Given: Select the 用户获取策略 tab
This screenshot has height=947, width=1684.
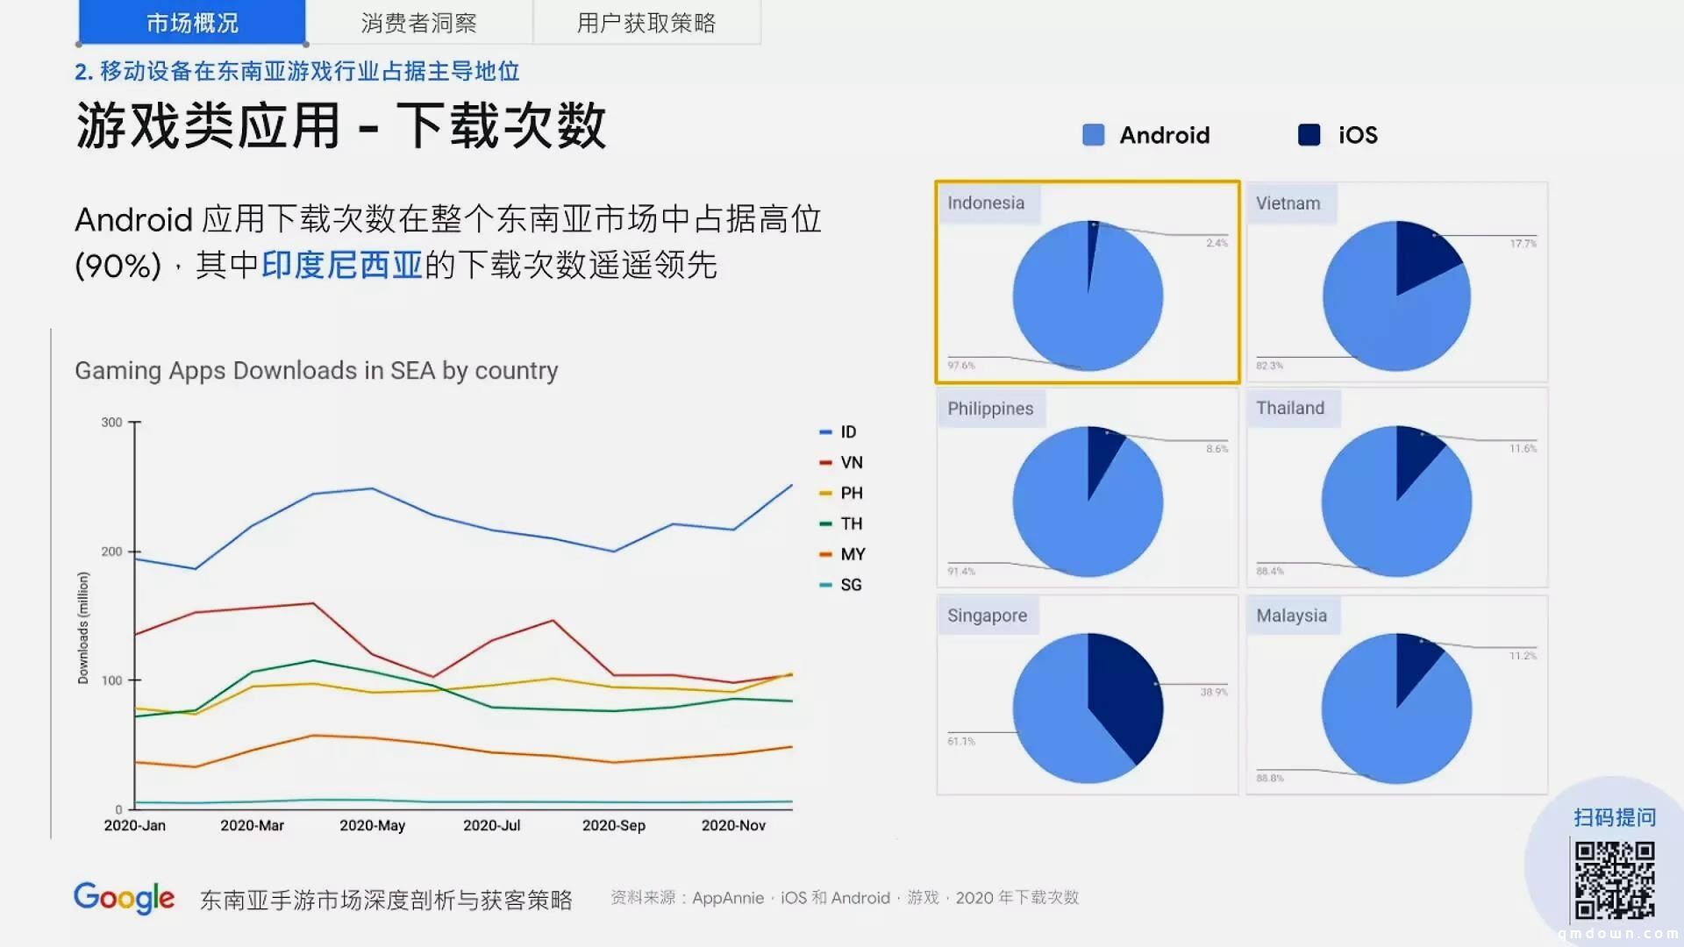Looking at the screenshot, I should [x=646, y=23].
